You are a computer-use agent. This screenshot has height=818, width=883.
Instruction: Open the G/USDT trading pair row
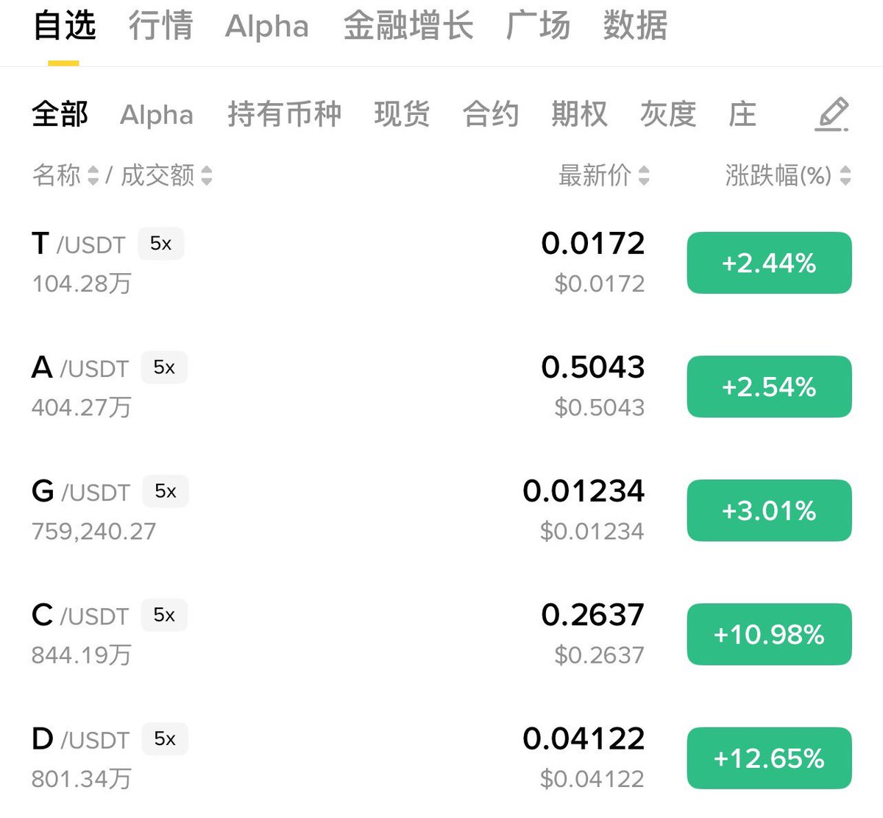coord(441,510)
